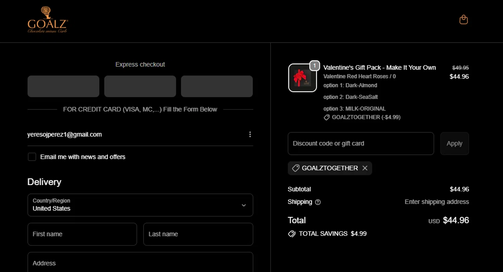This screenshot has width=503, height=272.
Task: Click the discounted price $44.96 beside the product
Action: point(459,76)
